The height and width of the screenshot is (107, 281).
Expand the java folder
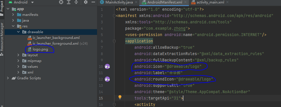click(x=13, y=20)
